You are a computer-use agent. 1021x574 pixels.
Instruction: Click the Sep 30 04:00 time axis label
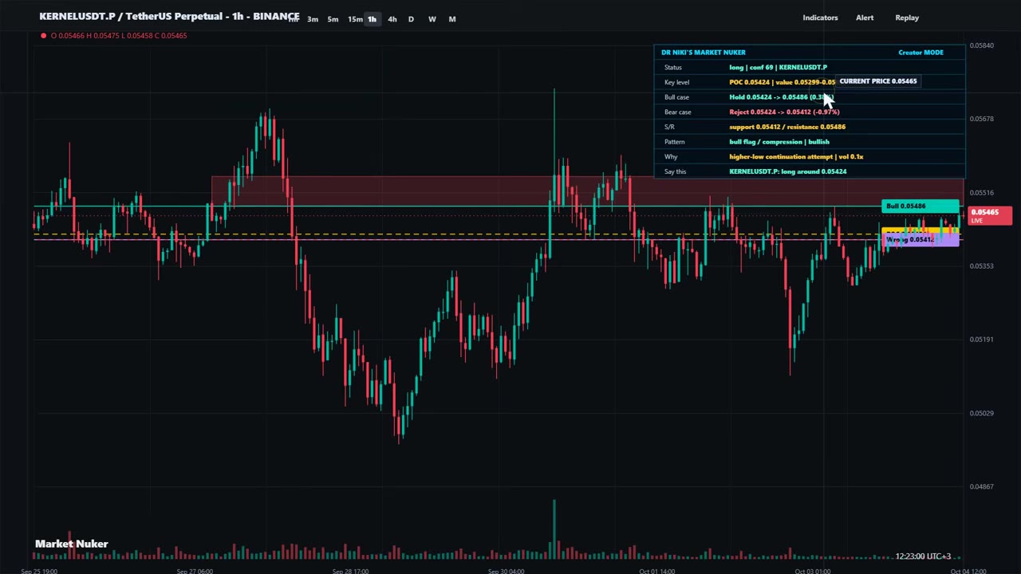(x=506, y=571)
